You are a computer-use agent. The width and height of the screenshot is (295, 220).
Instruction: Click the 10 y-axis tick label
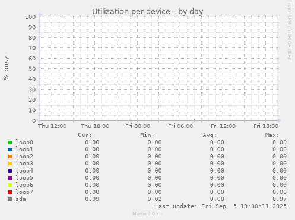tap(32, 110)
